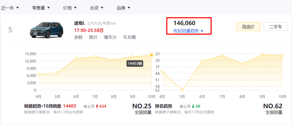
Task: Open the 懂车分 score link
Action: pyautogui.click(x=110, y=37)
